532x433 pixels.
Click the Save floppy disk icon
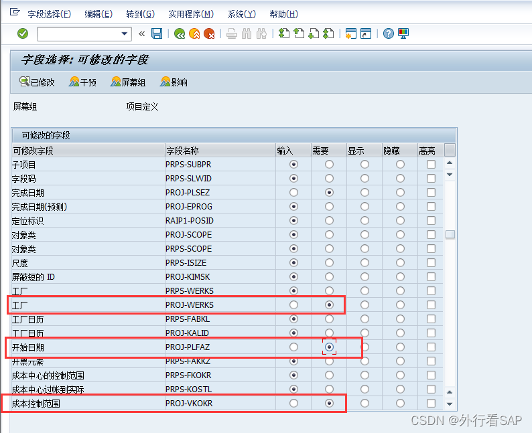coord(157,33)
